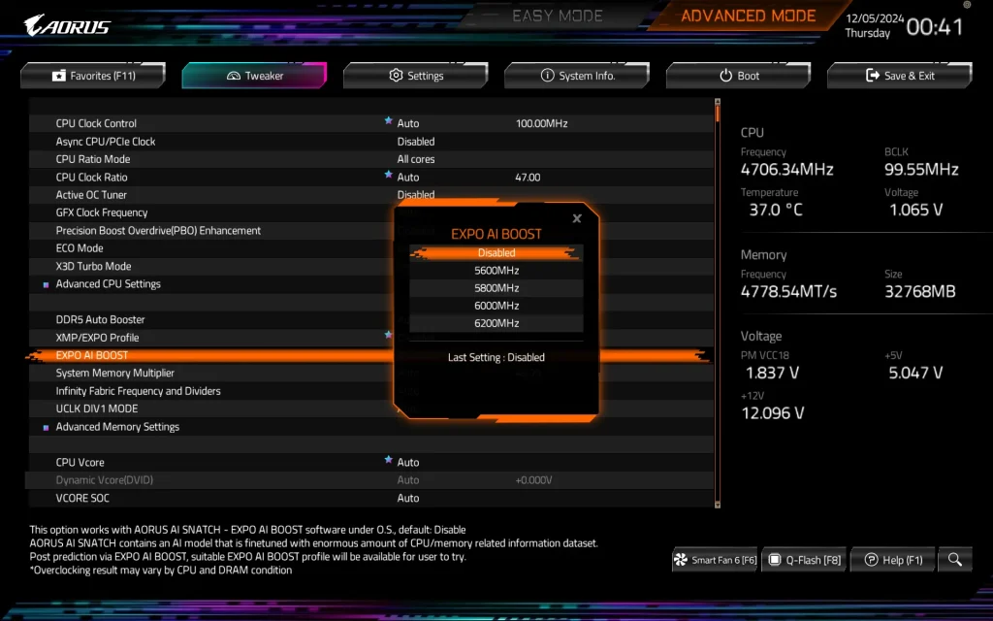The height and width of the screenshot is (621, 993).
Task: Expand Advanced CPU Settings submenu
Action: [109, 284]
